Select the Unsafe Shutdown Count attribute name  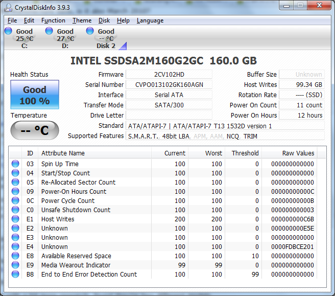click(76, 210)
